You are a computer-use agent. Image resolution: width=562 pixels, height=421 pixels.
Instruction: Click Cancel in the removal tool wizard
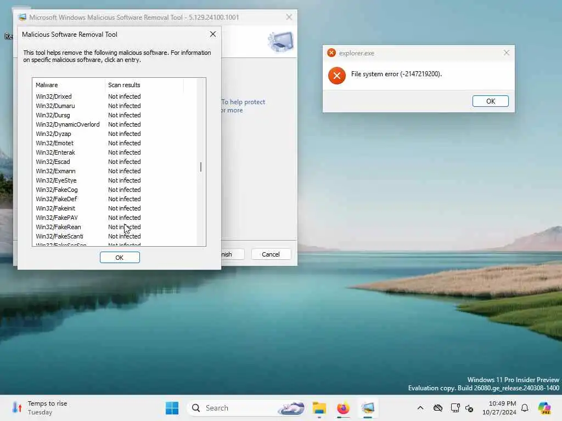click(x=271, y=254)
